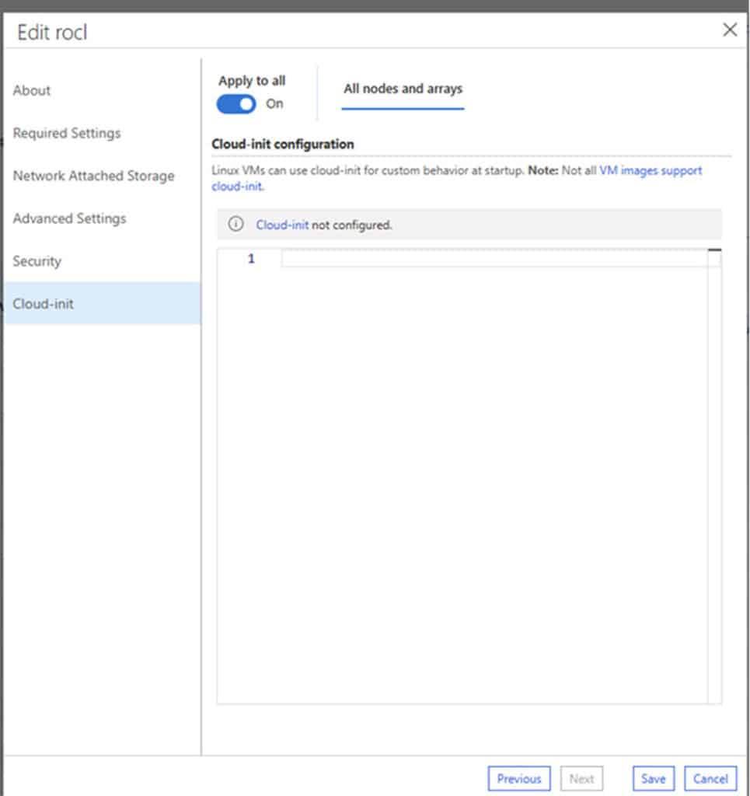This screenshot has width=750, height=796.
Task: Switch to Advanced Settings
Action: [69, 218]
